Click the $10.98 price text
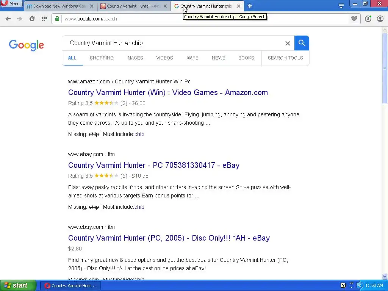Image resolution: width=388 pixels, height=291 pixels. (x=140, y=176)
